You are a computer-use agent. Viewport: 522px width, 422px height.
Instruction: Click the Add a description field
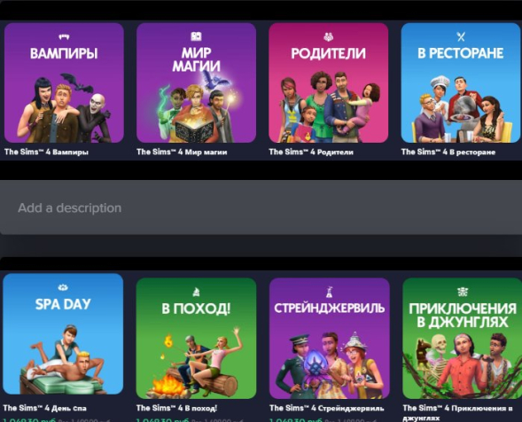(x=261, y=207)
